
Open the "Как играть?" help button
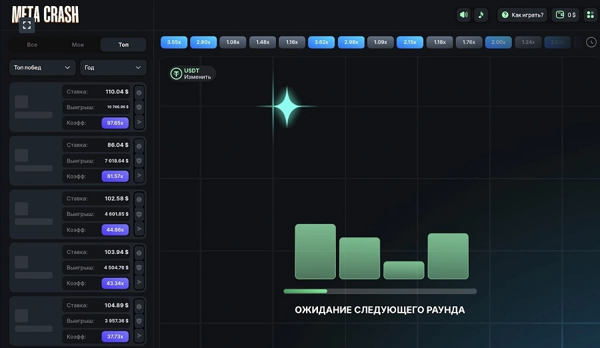[x=522, y=15]
